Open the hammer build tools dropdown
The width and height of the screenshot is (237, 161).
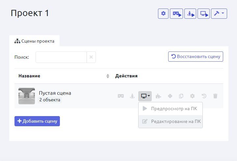[x=219, y=13]
